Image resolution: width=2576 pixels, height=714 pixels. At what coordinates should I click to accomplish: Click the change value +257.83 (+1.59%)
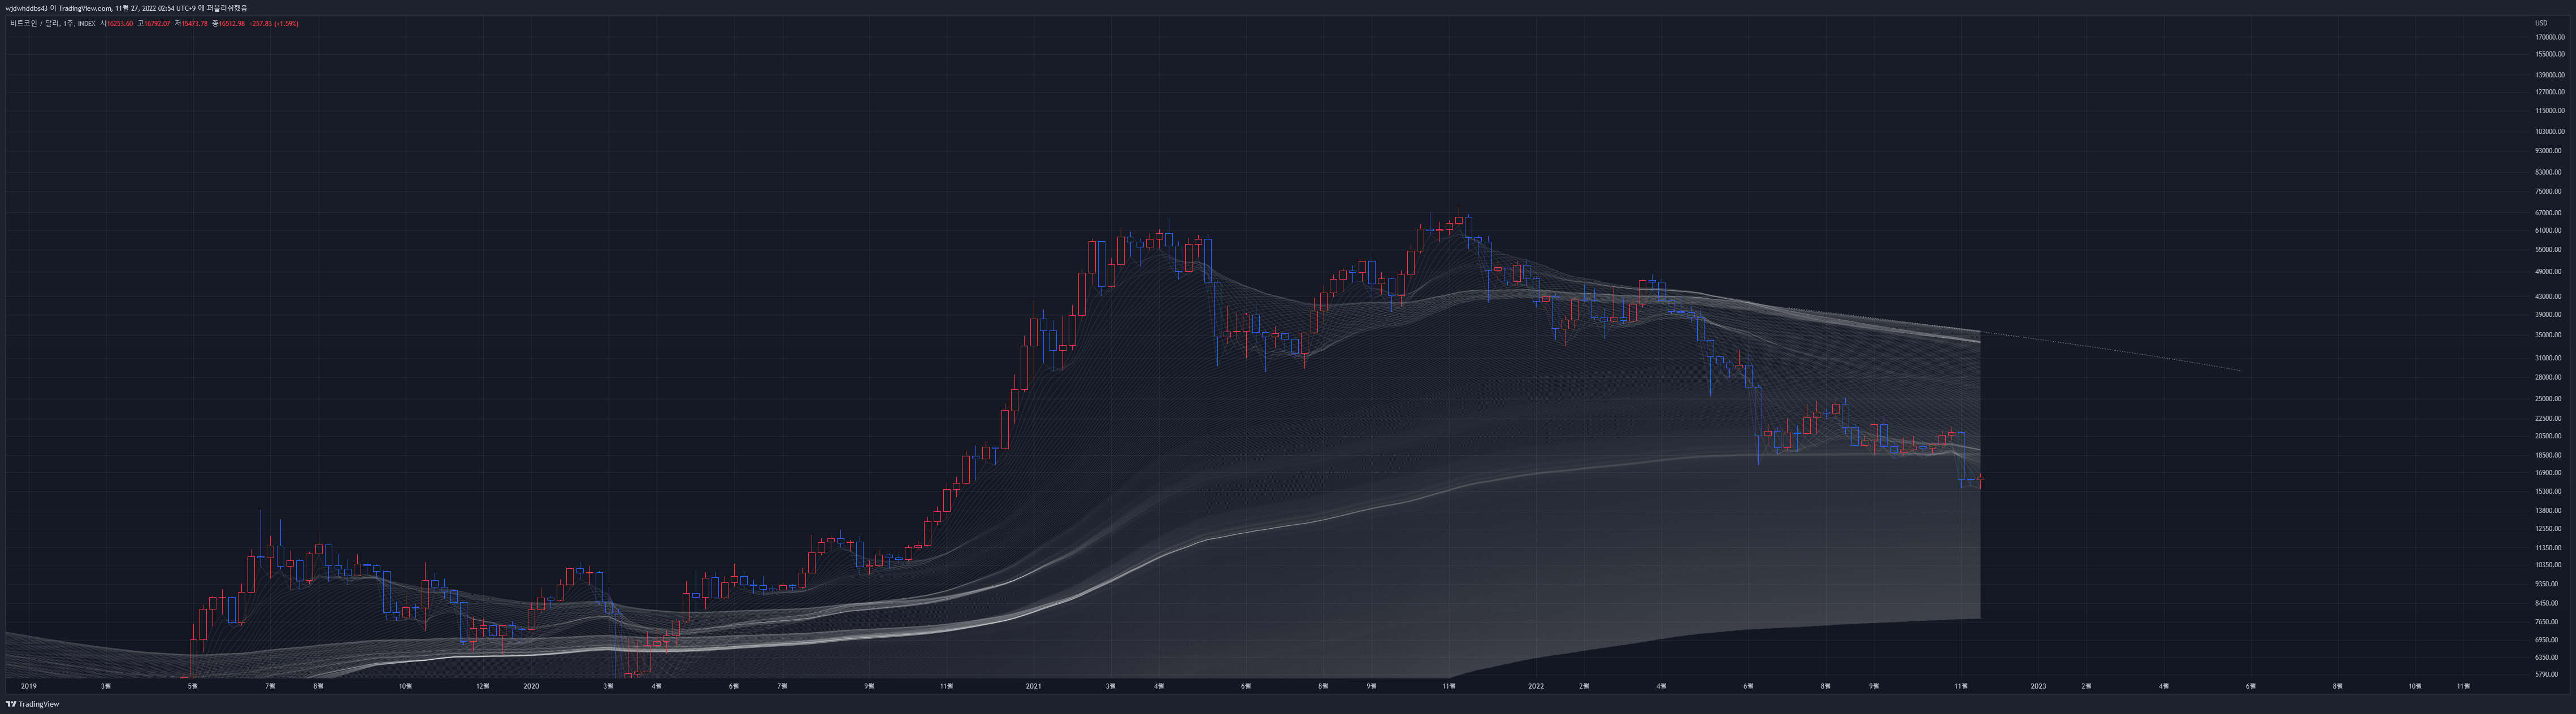pyautogui.click(x=274, y=23)
